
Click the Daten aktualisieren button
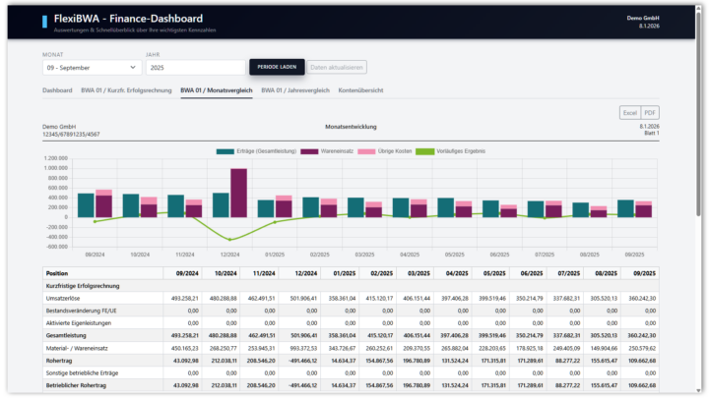pos(337,68)
